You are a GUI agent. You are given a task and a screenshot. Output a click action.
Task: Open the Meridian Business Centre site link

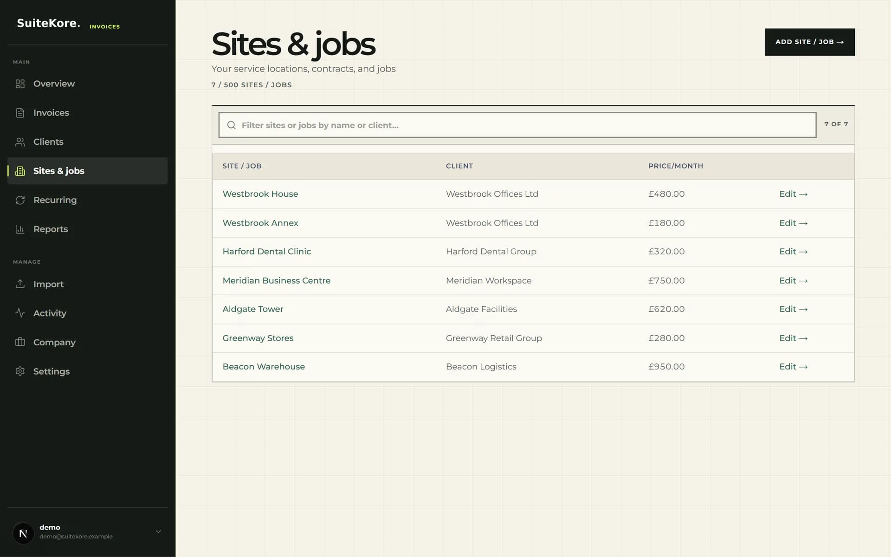point(277,280)
